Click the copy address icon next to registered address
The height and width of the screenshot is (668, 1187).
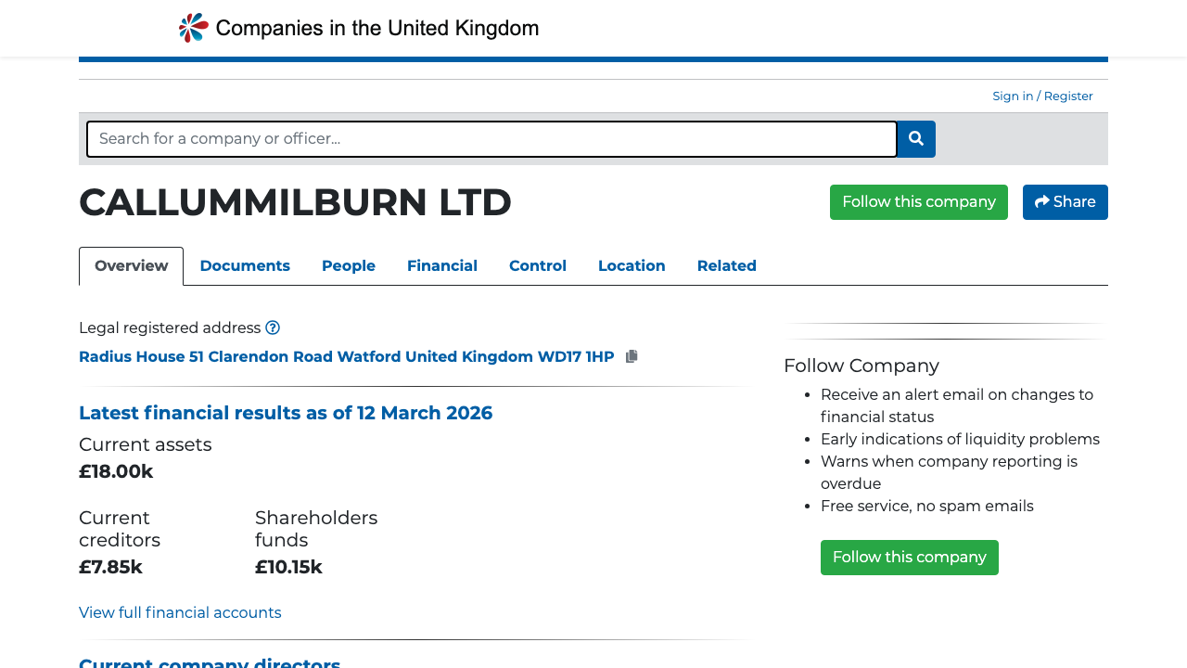pos(632,355)
